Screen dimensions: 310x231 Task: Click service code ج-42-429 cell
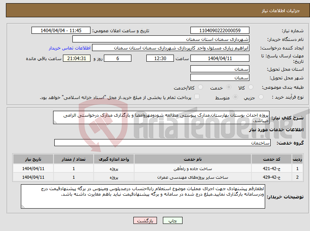(x=272, y=177)
